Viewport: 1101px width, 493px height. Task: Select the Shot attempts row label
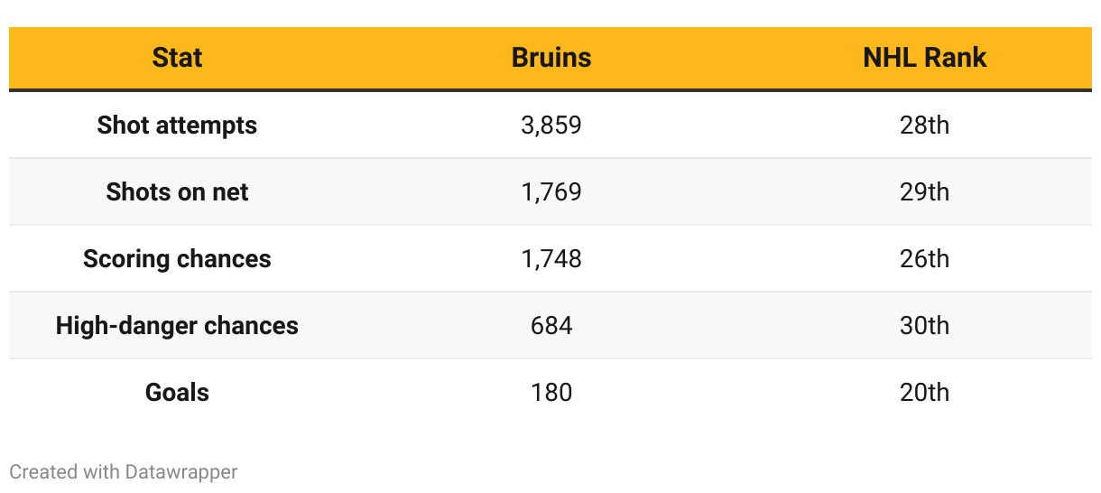177,125
